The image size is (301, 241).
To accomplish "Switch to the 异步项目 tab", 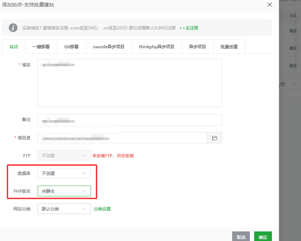I will [x=197, y=46].
